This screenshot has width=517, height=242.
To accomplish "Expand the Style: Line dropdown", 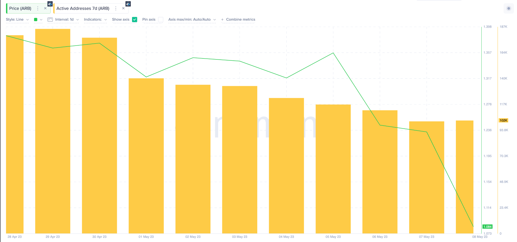I will (x=17, y=19).
